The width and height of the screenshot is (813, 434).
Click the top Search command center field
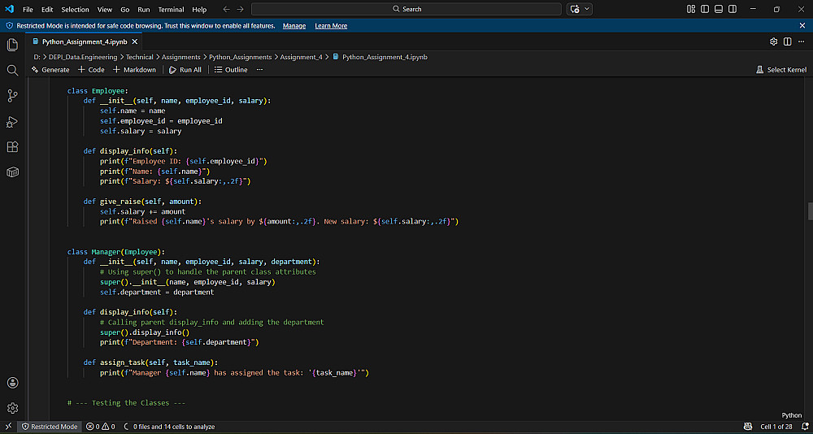click(406, 9)
